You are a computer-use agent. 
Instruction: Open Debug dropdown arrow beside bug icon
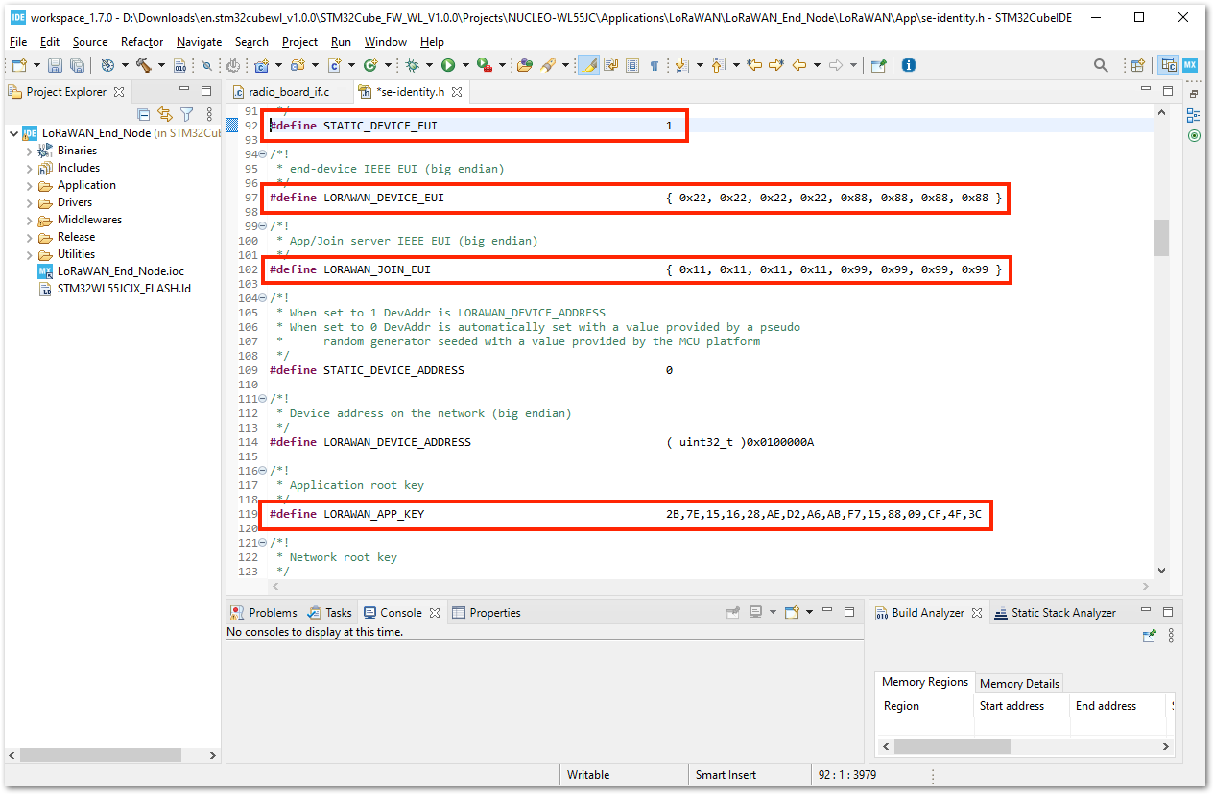(429, 65)
